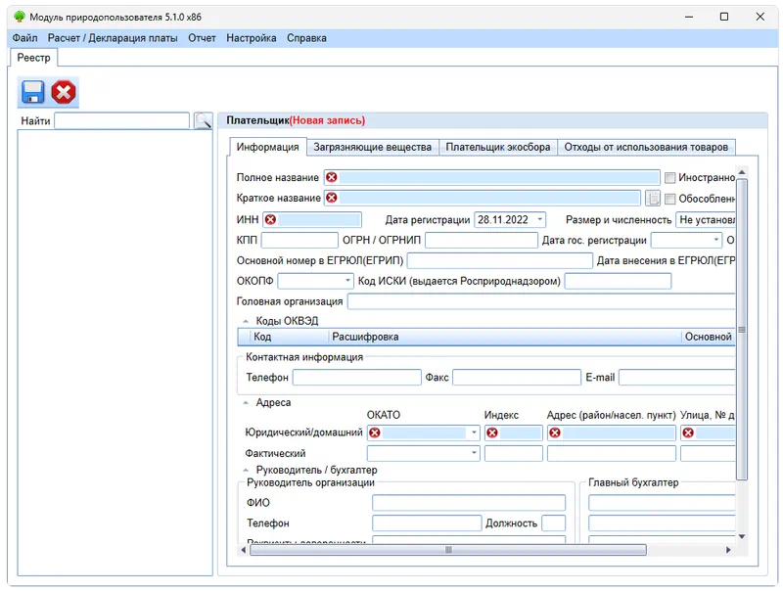
Task: Click the Факс input field
Action: (x=517, y=378)
